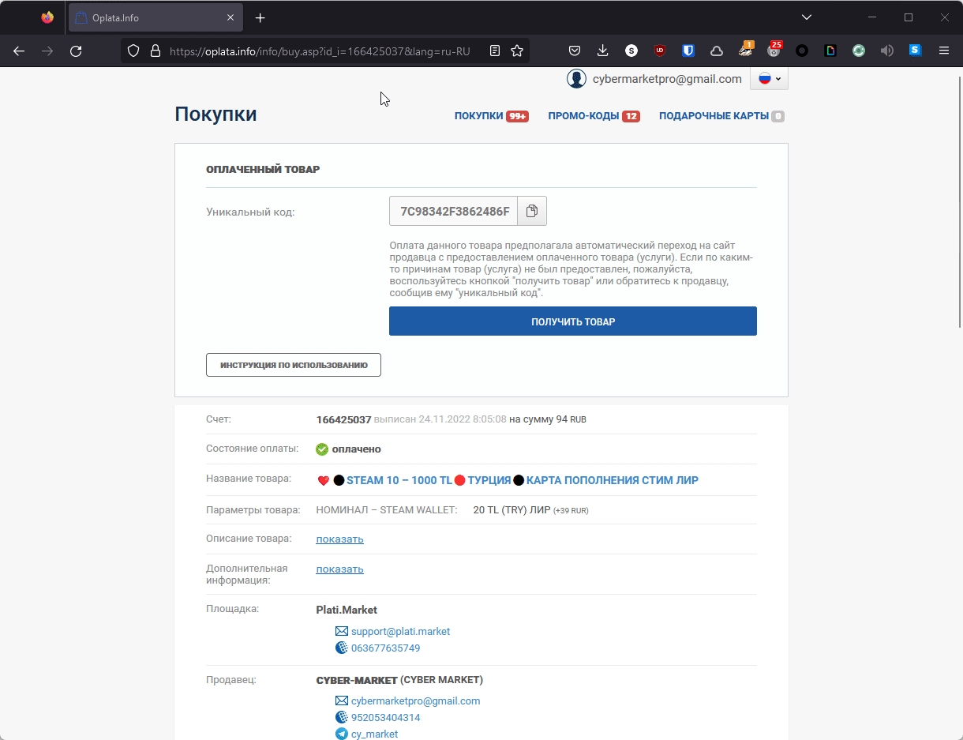Open the support@plati.market email link
Viewport: 963px width, 740px height.
click(x=400, y=632)
